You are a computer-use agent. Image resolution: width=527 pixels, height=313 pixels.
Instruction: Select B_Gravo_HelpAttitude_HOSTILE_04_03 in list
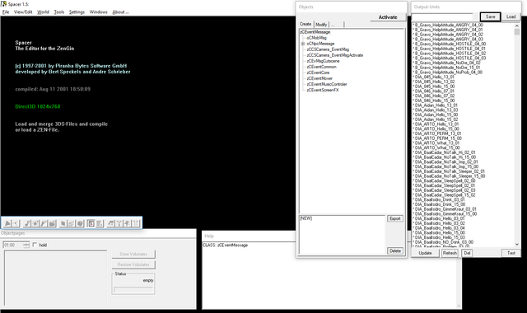tap(450, 58)
